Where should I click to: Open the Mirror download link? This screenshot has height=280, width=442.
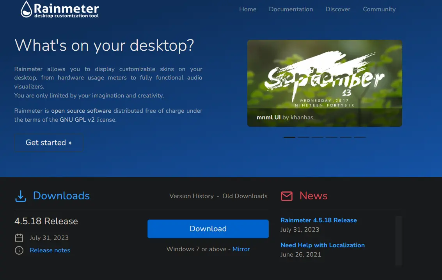(x=241, y=249)
